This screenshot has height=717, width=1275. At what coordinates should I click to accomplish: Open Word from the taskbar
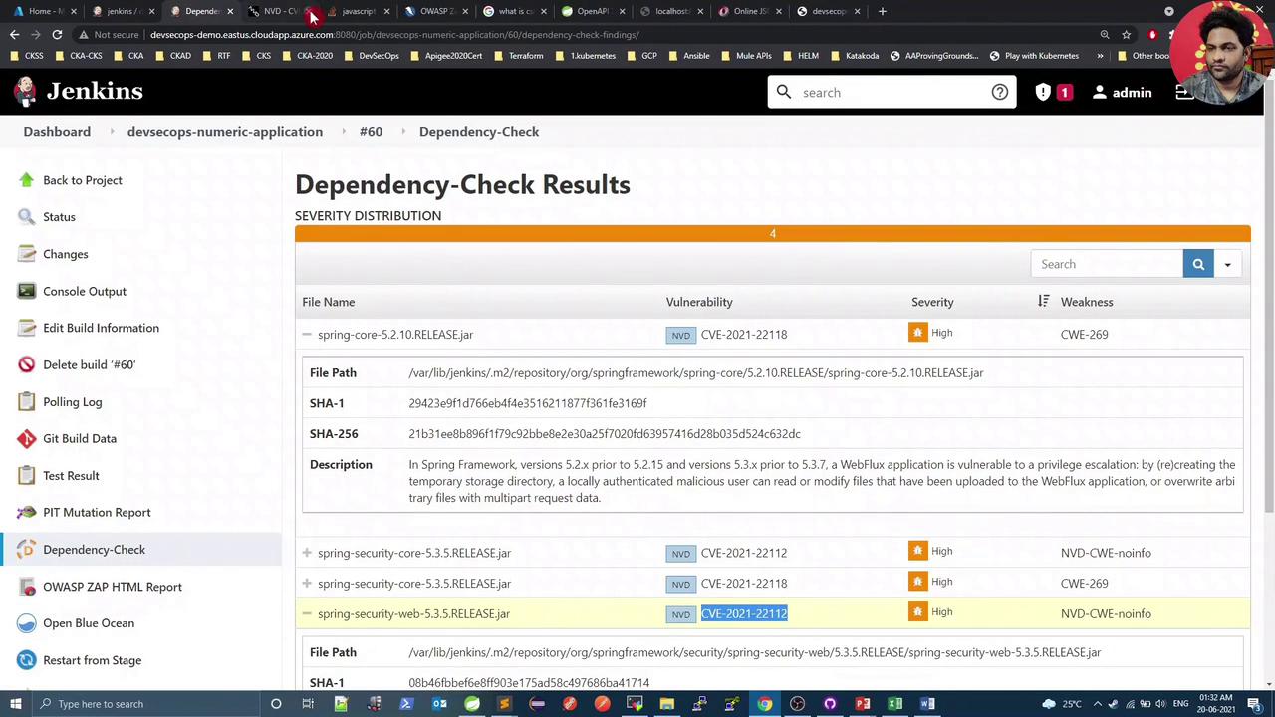pos(927,704)
